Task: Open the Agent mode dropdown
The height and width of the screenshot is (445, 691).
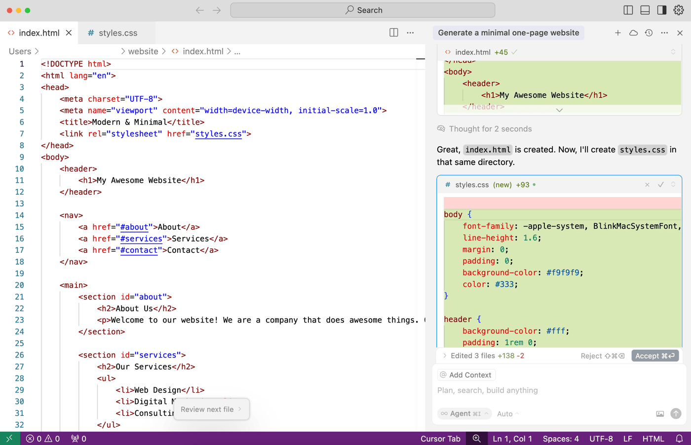Action: [464, 414]
